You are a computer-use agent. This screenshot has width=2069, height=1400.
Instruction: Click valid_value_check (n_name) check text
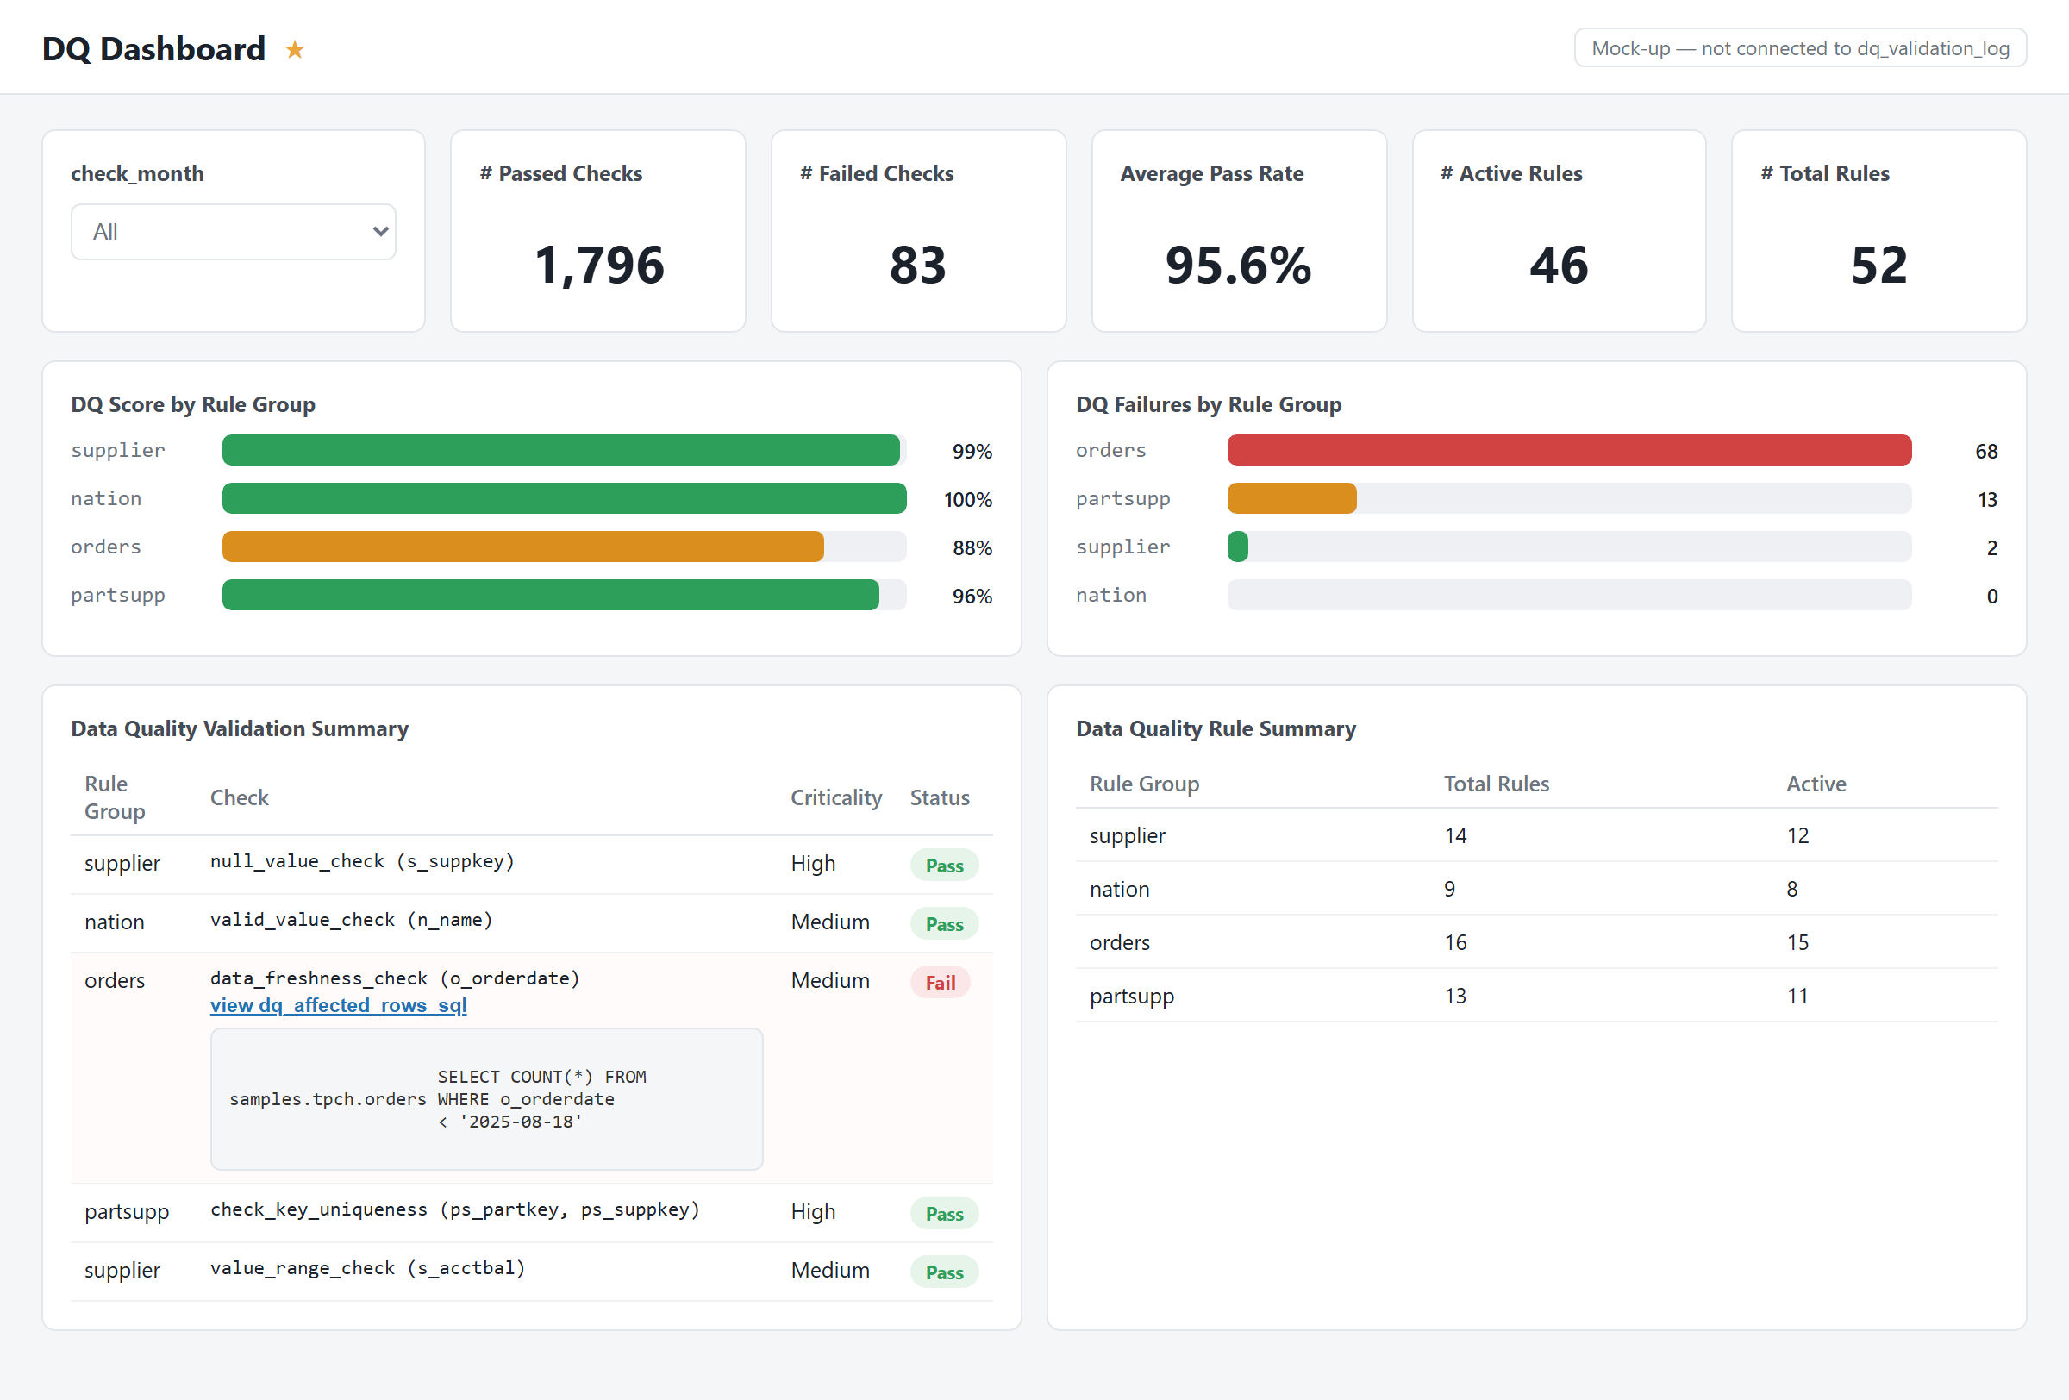point(352,919)
